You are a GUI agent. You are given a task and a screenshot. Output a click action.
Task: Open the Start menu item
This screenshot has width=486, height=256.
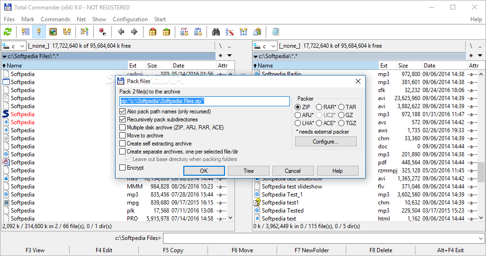tap(160, 19)
